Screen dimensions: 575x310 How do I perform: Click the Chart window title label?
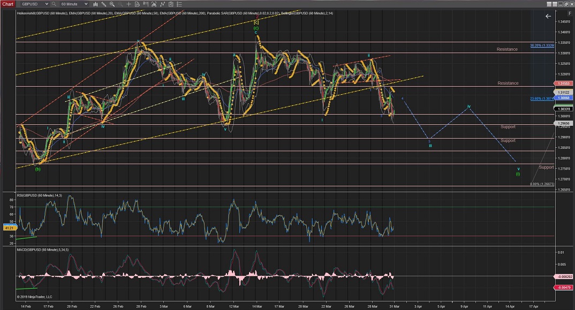pos(7,4)
